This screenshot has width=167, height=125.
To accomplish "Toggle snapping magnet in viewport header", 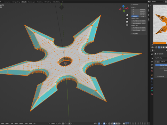I will point(63,124).
